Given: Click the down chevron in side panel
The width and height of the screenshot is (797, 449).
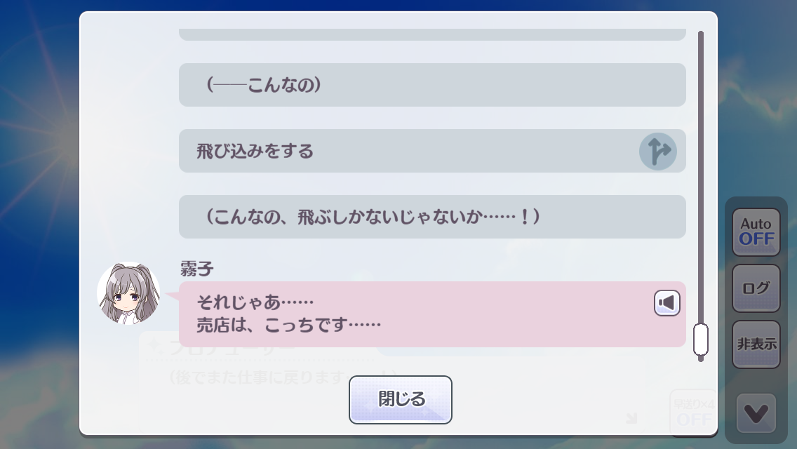Looking at the screenshot, I should (756, 413).
